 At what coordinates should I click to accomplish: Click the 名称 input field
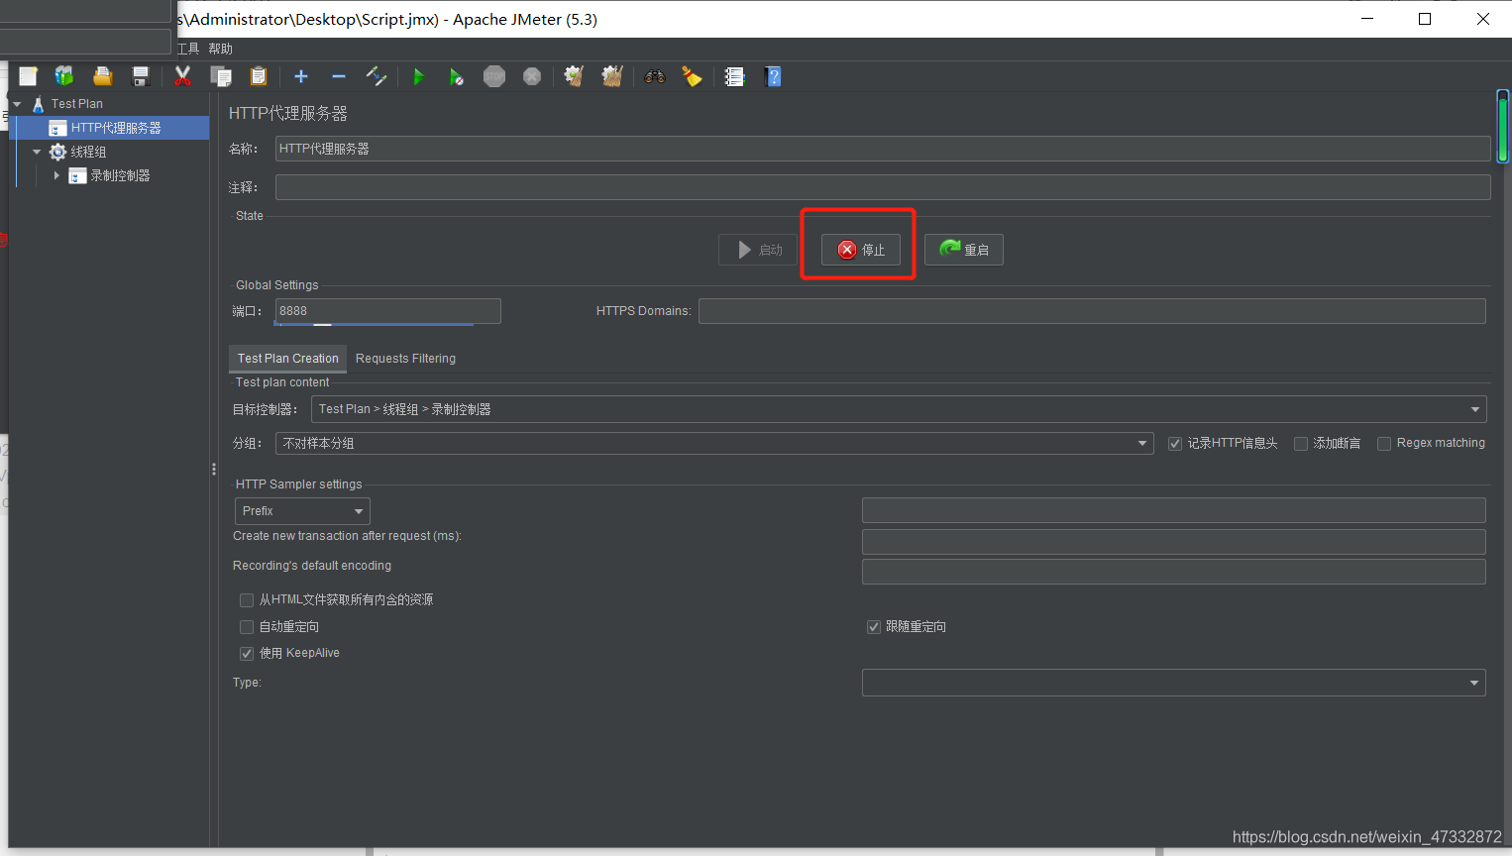883,149
